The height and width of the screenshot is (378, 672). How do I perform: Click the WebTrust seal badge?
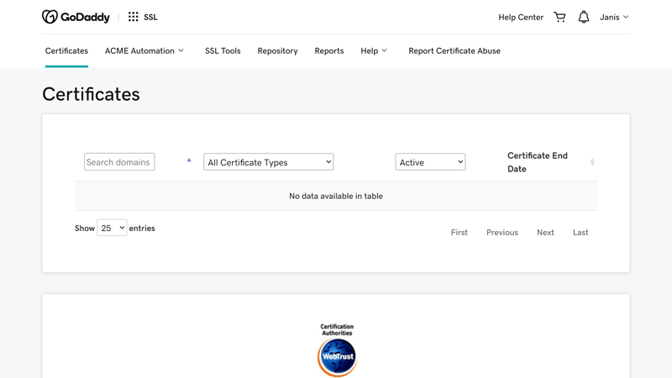[337, 351]
